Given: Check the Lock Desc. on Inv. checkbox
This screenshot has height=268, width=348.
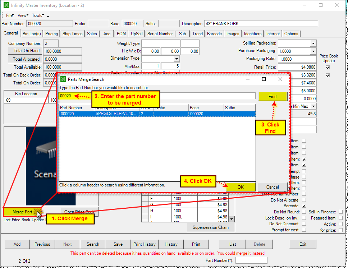Looking at the screenshot, I should click(304, 218).
